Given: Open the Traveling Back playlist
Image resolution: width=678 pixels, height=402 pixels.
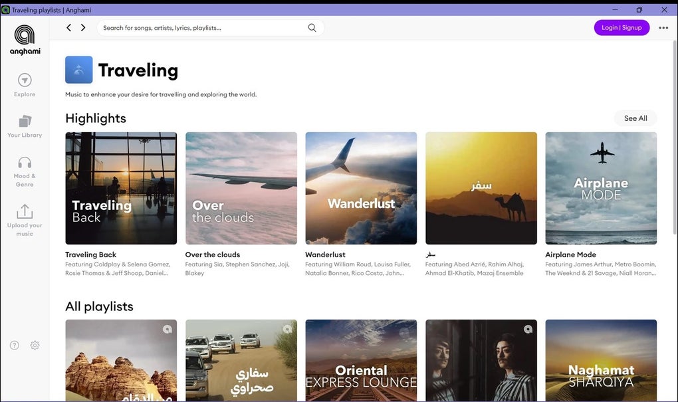Looking at the screenshot, I should tap(120, 187).
